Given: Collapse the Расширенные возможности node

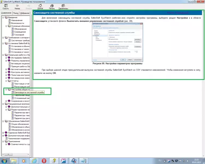Looking at the screenshot, I should pos(3,104).
